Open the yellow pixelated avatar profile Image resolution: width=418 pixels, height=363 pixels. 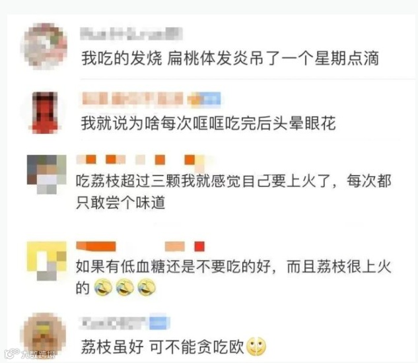47,261
